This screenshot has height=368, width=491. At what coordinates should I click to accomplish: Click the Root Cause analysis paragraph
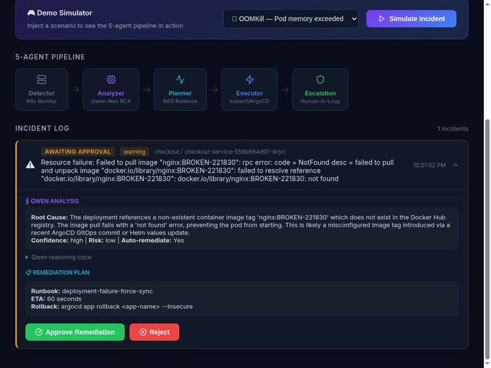tap(240, 225)
